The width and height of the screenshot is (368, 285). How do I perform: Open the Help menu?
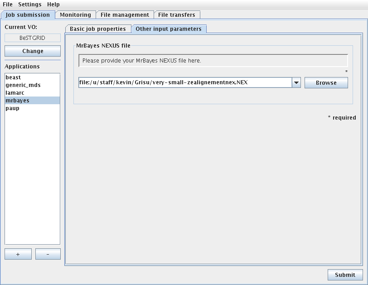pyautogui.click(x=53, y=5)
